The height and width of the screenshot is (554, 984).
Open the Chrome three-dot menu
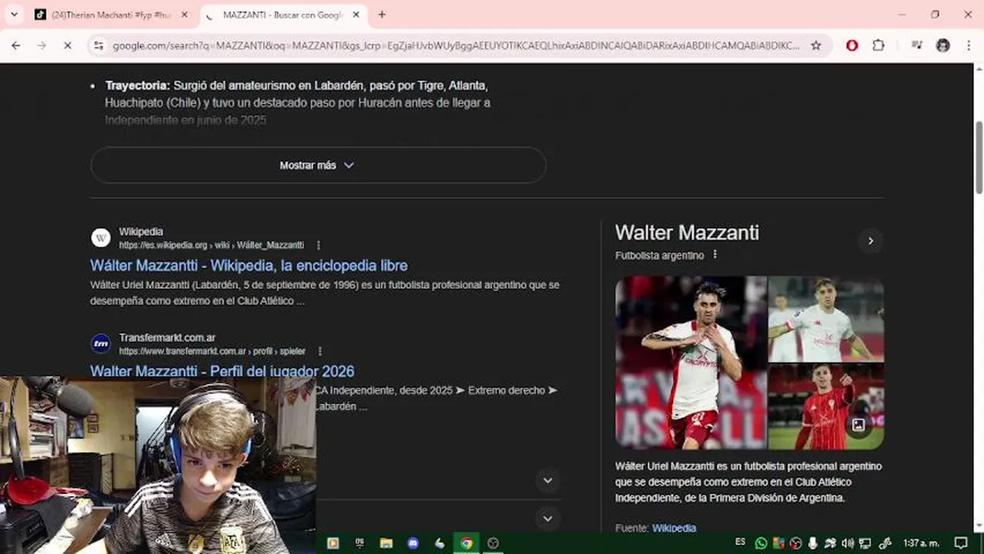(x=968, y=45)
